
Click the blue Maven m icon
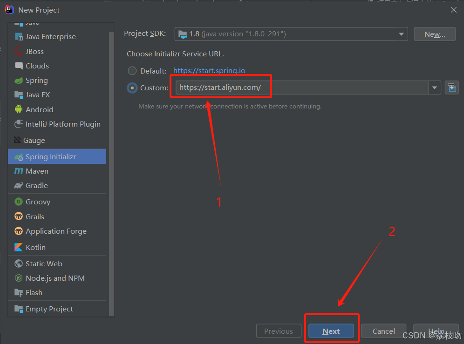[x=19, y=171]
